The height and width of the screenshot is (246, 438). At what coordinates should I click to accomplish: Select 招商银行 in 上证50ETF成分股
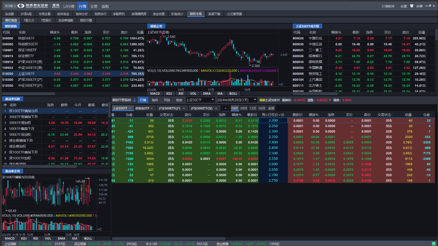pos(363,56)
